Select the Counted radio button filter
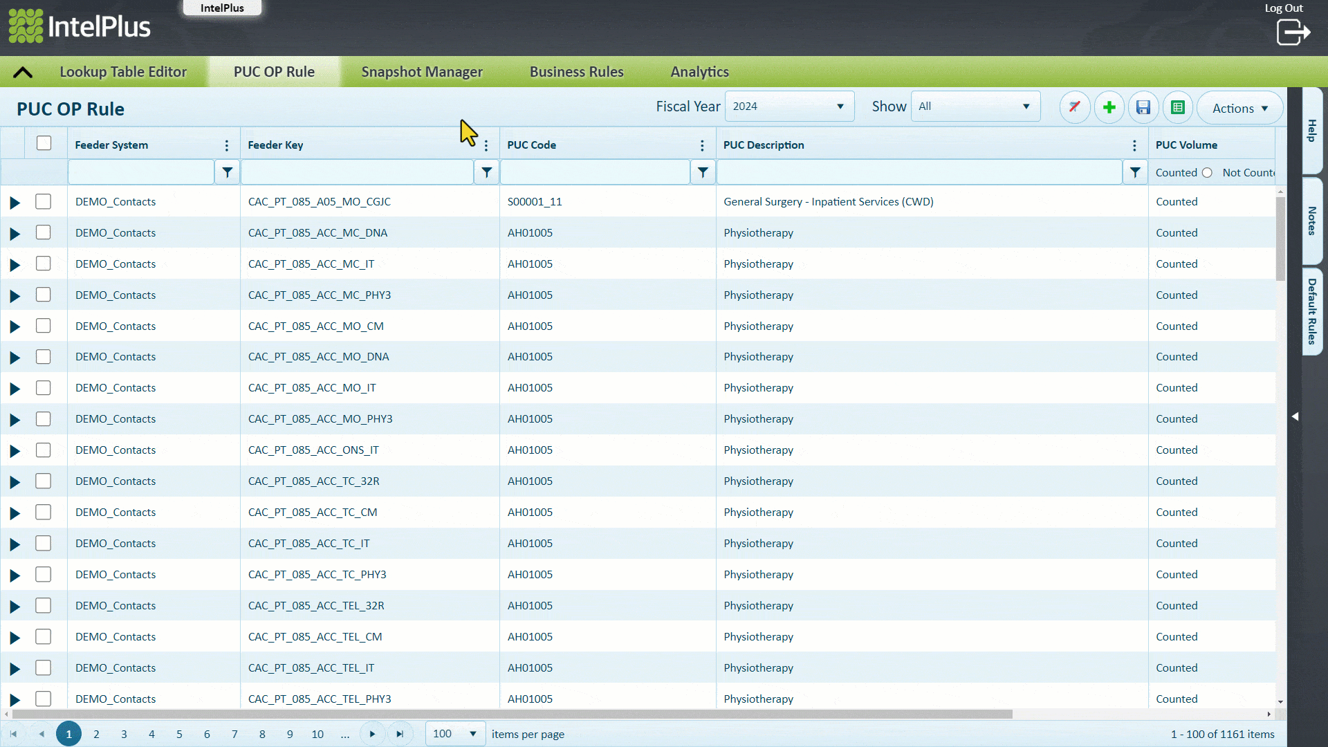Screen dimensions: 1328x747 (1207, 173)
